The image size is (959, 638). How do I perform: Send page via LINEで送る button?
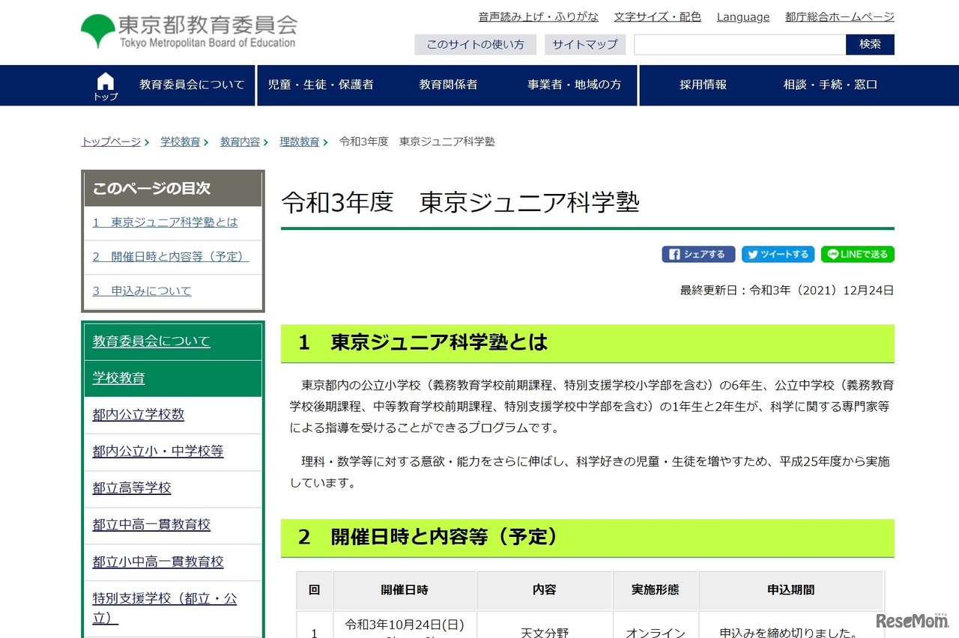857,255
